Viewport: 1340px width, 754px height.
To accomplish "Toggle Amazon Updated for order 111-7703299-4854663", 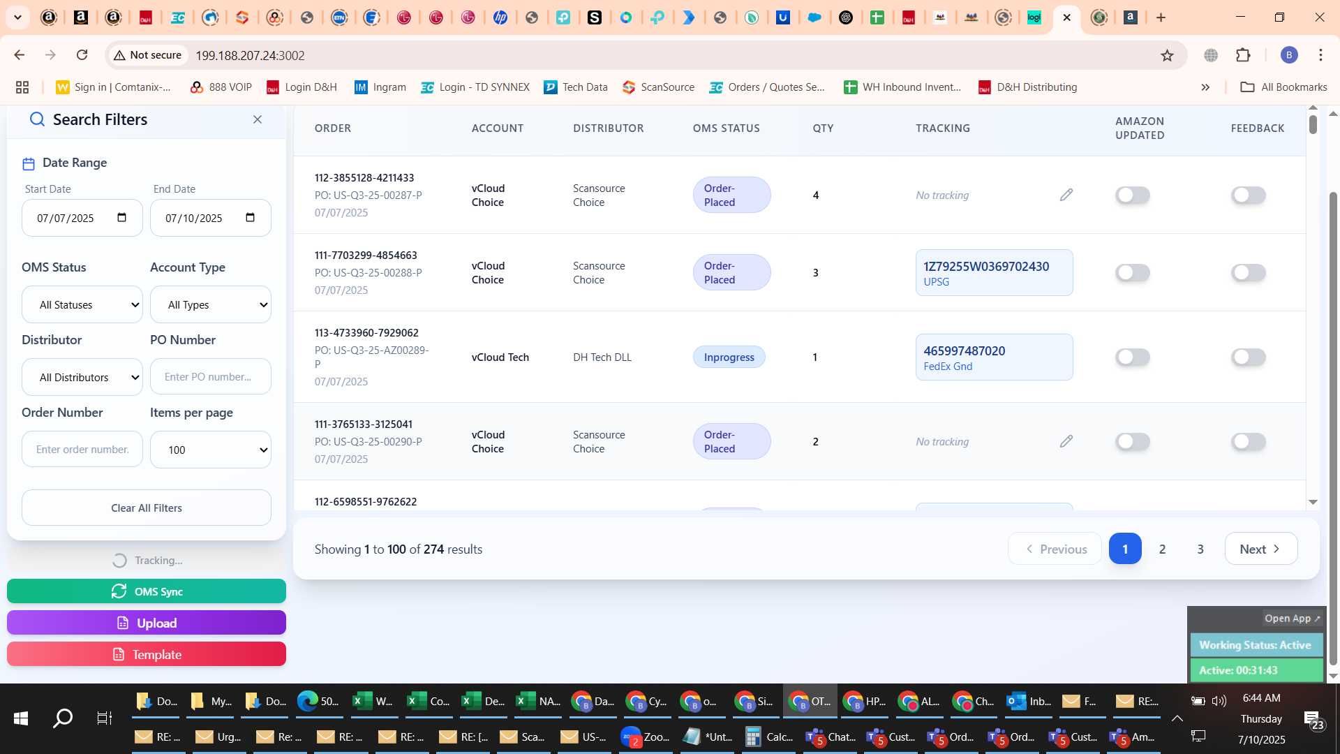I will click(1132, 272).
